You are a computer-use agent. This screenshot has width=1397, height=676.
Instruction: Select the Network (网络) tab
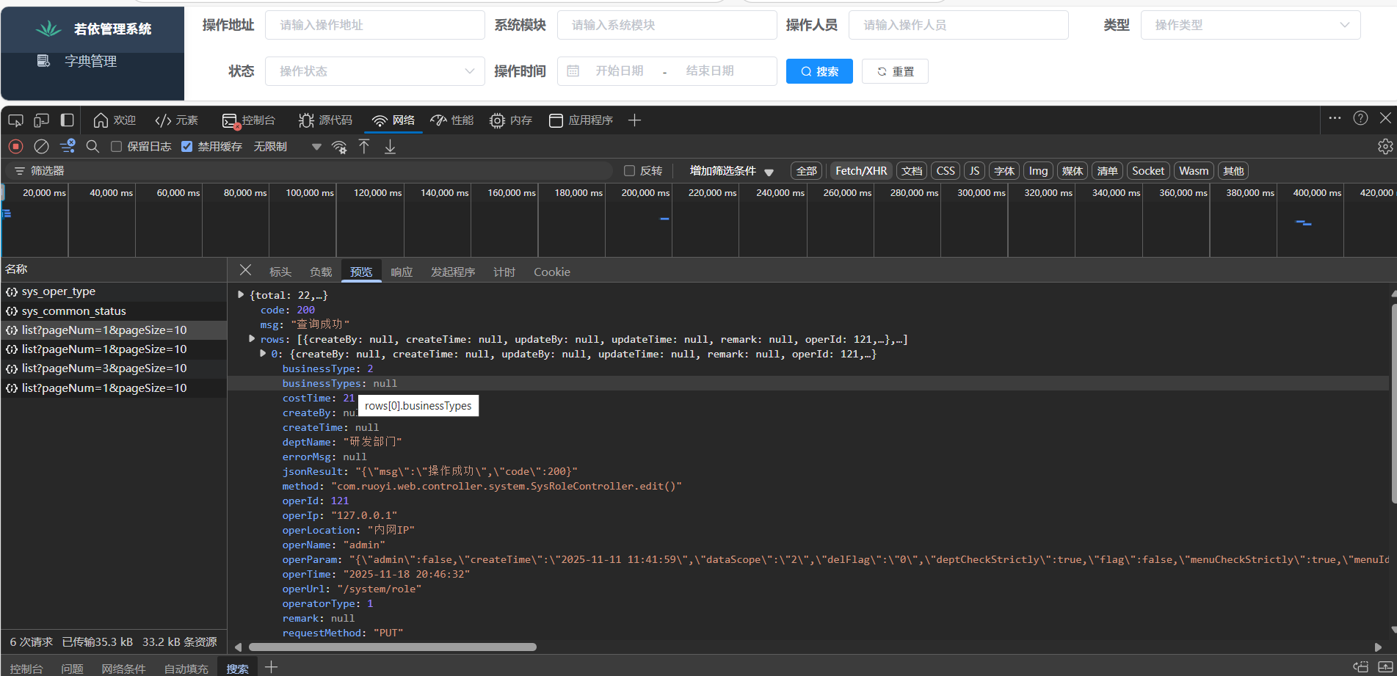393,120
